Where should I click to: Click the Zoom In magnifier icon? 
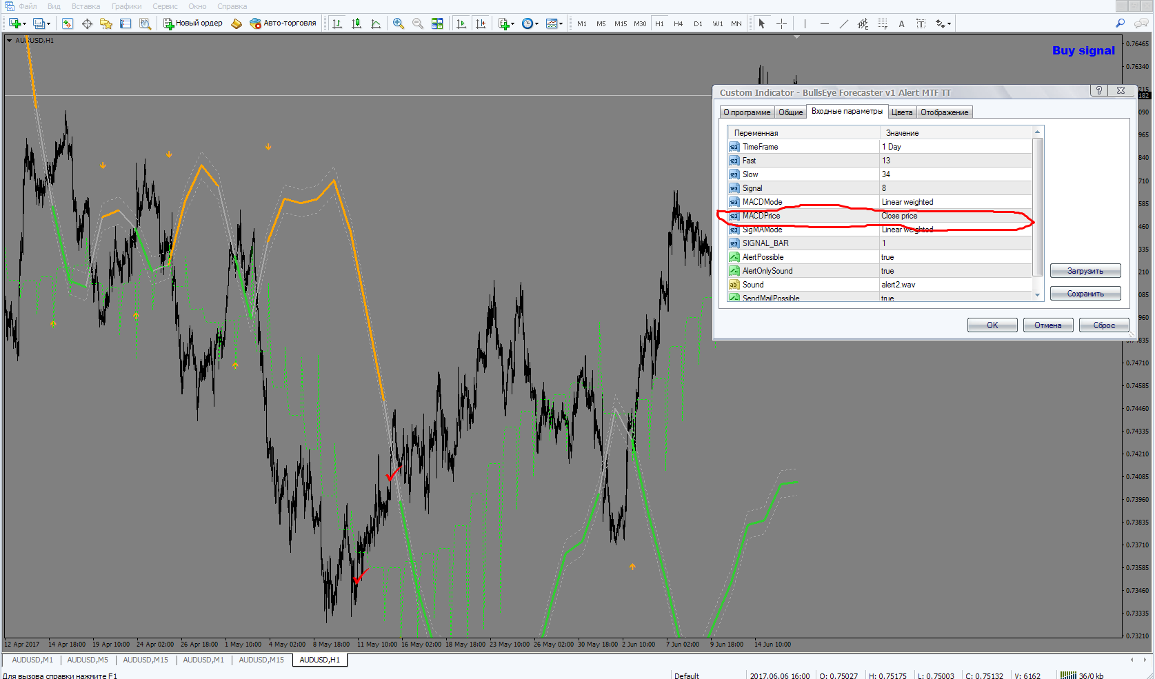click(399, 23)
